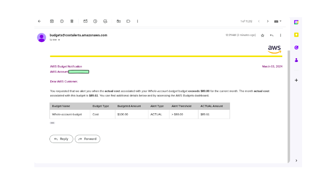Snooze this email with clock icon

(95, 21)
